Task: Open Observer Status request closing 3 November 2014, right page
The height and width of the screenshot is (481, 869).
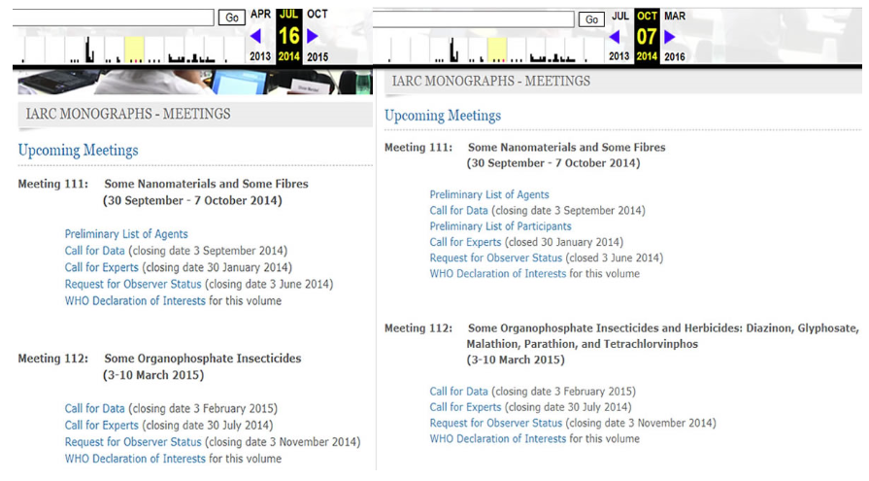Action: (496, 424)
